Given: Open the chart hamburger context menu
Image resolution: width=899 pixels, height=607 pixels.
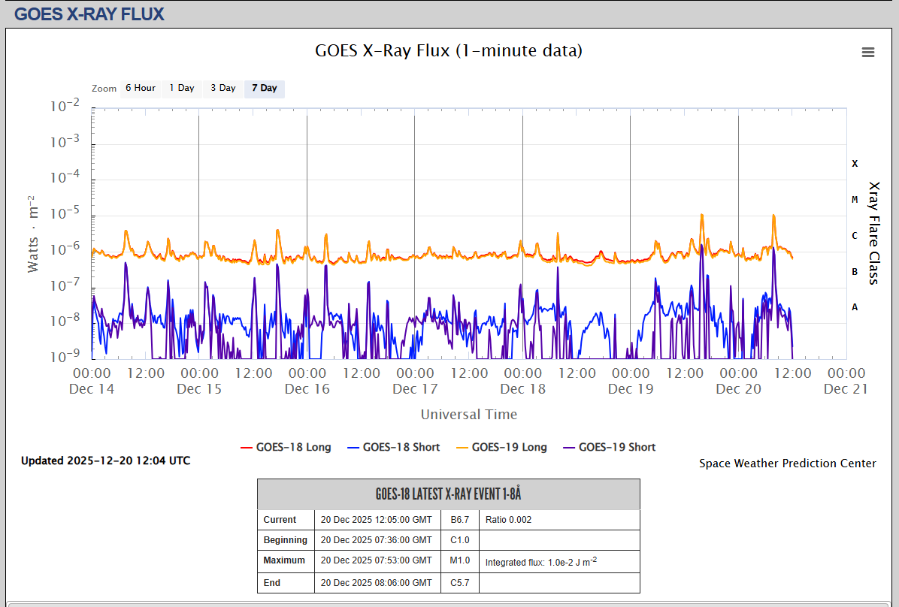Looking at the screenshot, I should pos(868,52).
